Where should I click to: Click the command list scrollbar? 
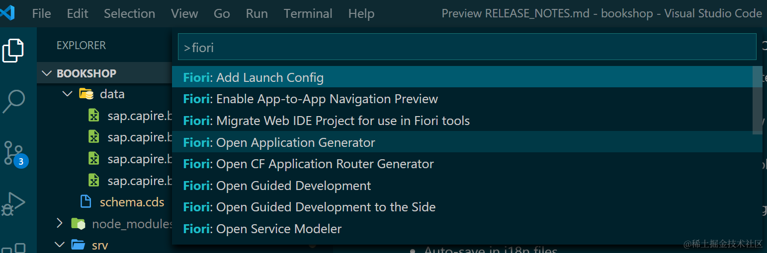coord(758,100)
